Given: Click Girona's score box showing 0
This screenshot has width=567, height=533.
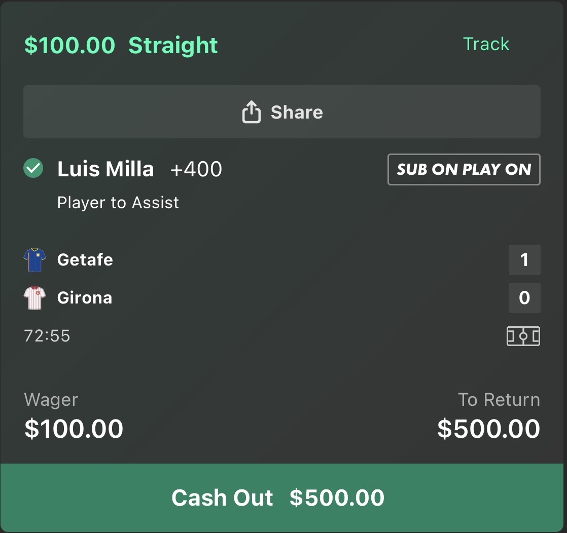Looking at the screenshot, I should [524, 298].
